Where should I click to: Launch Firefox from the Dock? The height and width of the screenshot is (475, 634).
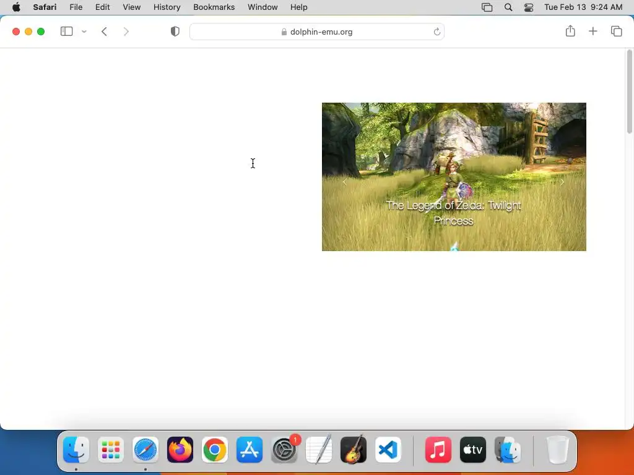(x=180, y=450)
